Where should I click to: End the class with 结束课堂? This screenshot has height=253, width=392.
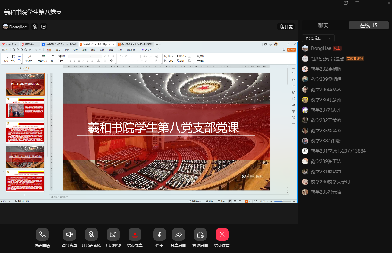point(222,234)
